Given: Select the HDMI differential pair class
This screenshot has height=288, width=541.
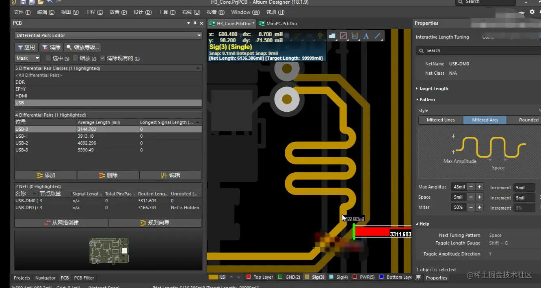Looking at the screenshot, I should [108, 96].
